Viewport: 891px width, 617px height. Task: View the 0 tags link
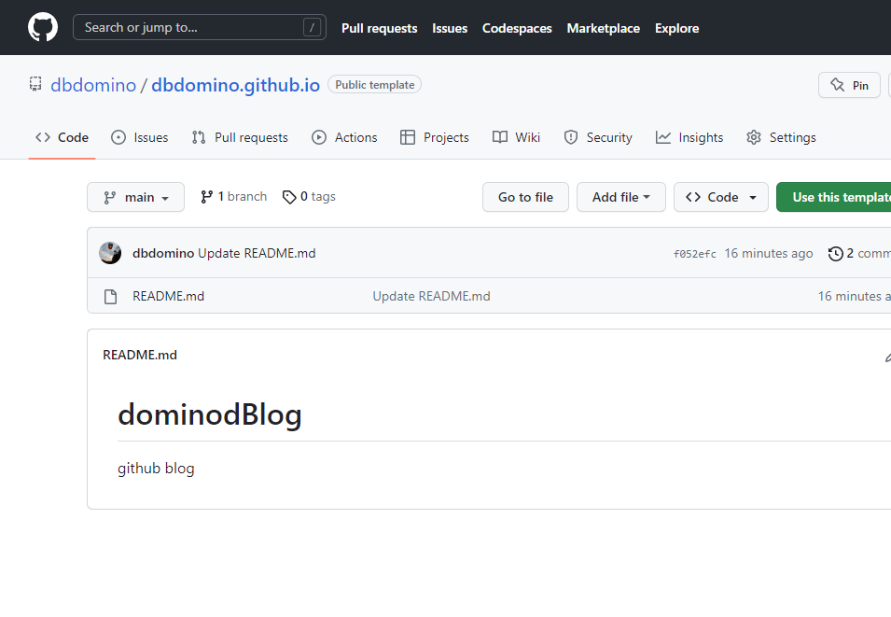point(309,197)
